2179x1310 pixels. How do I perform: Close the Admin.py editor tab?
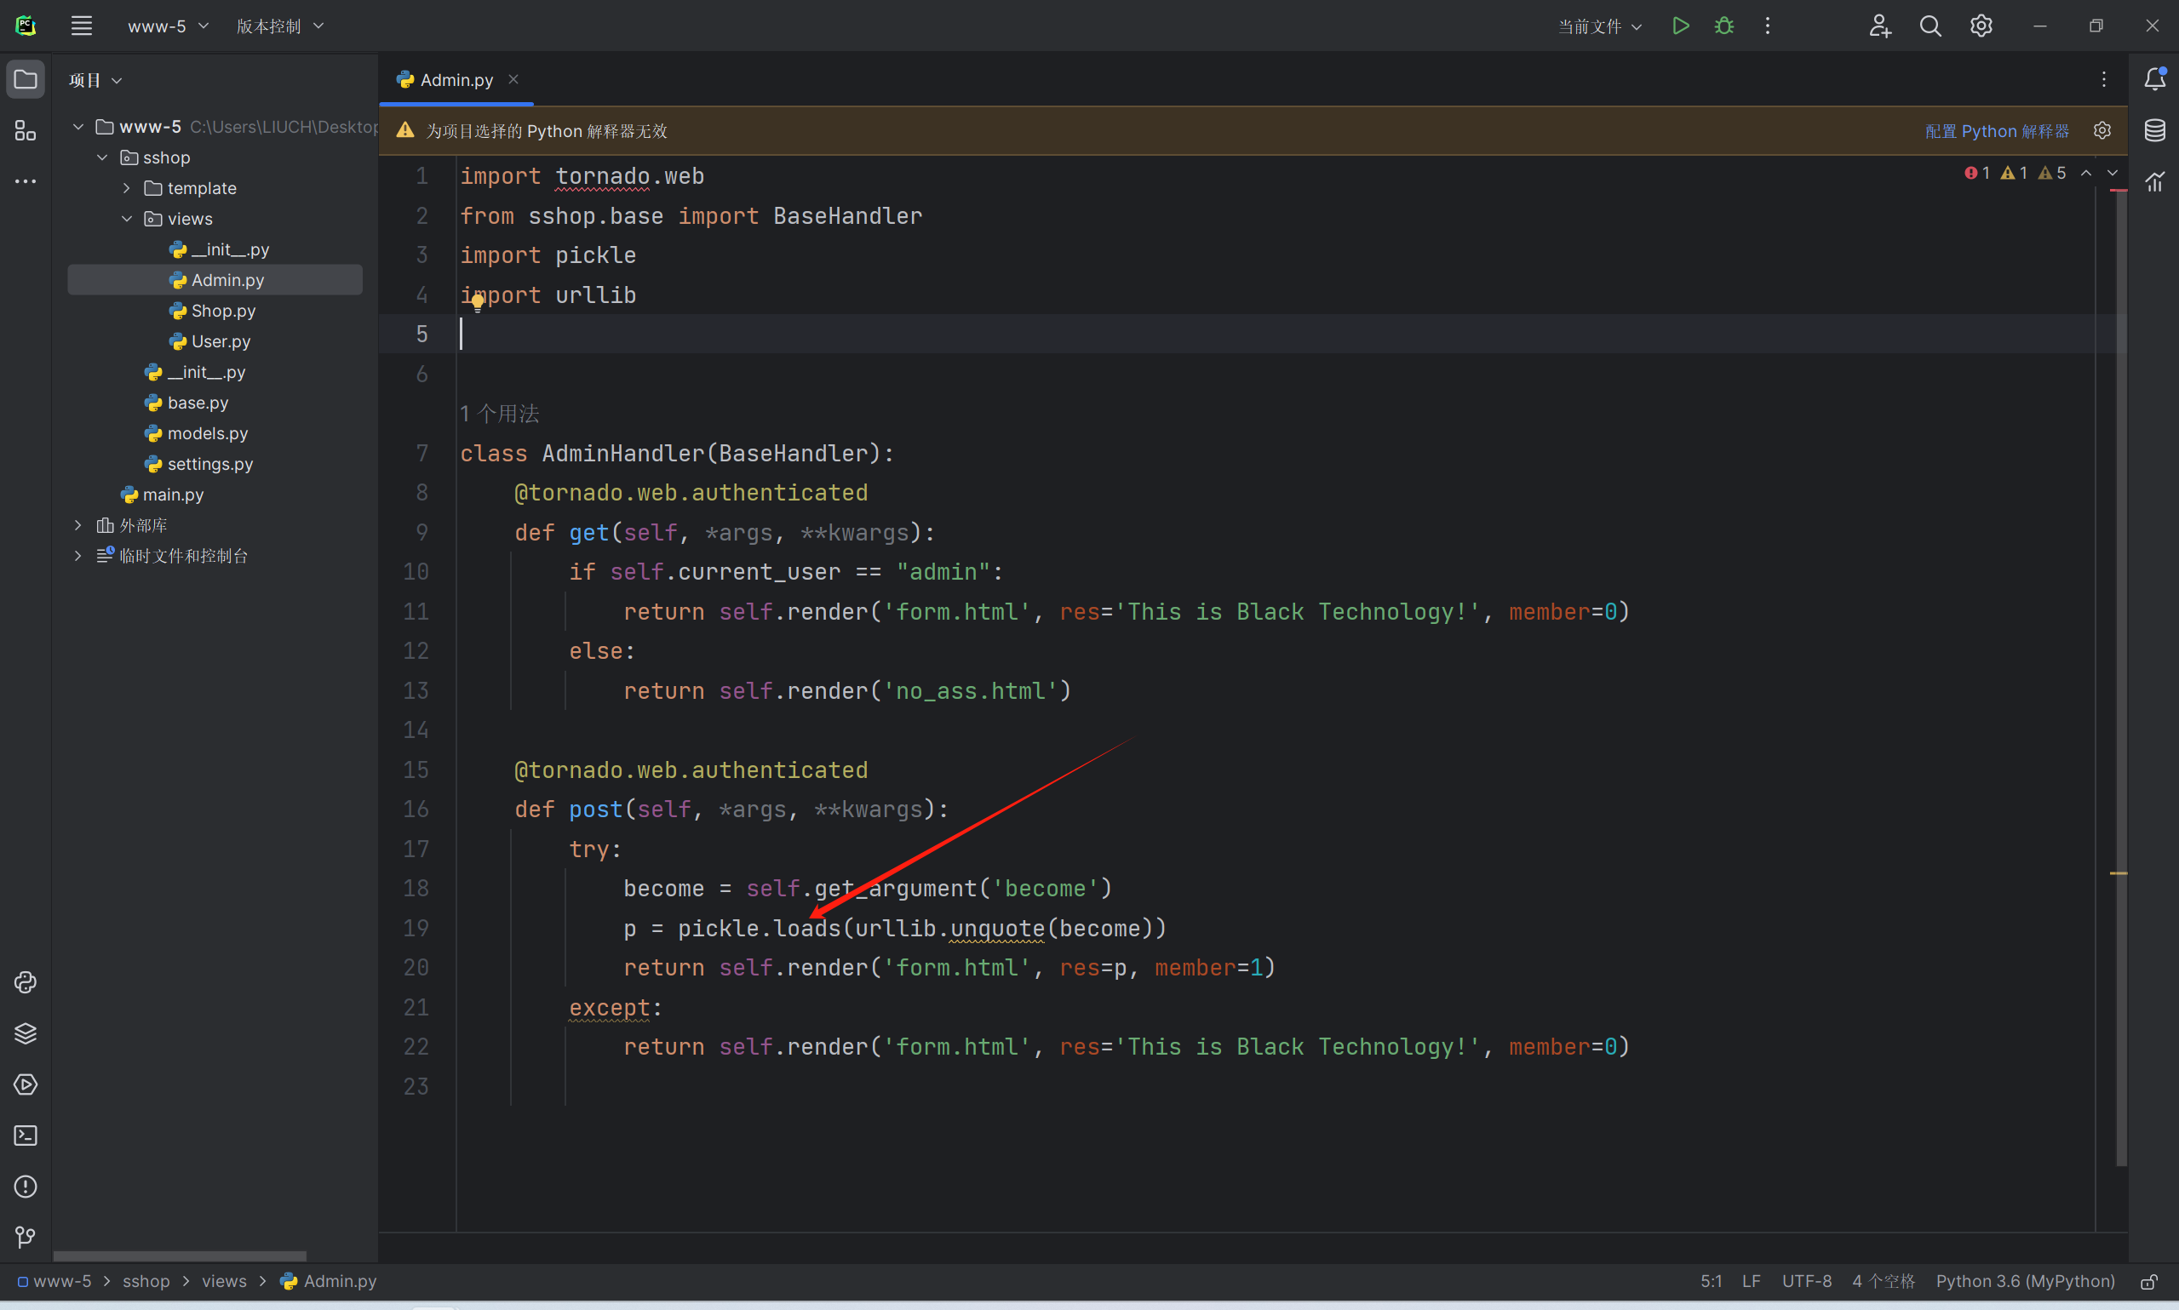pos(513,79)
